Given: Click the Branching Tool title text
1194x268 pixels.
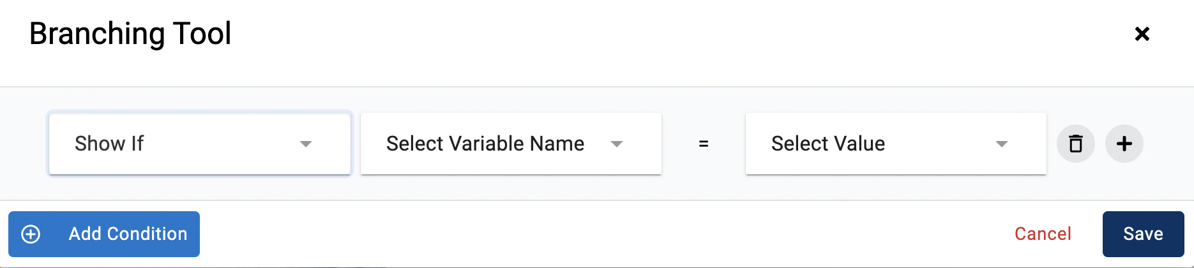Looking at the screenshot, I should tap(130, 34).
